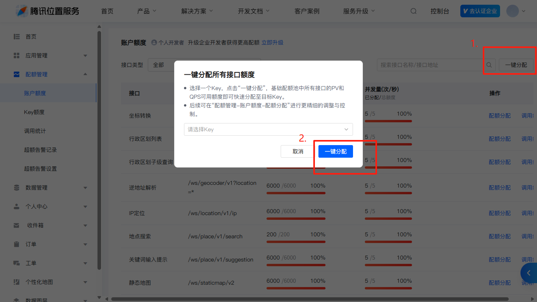Click the 搜索接口名称/接口地址 search field

click(x=430, y=65)
